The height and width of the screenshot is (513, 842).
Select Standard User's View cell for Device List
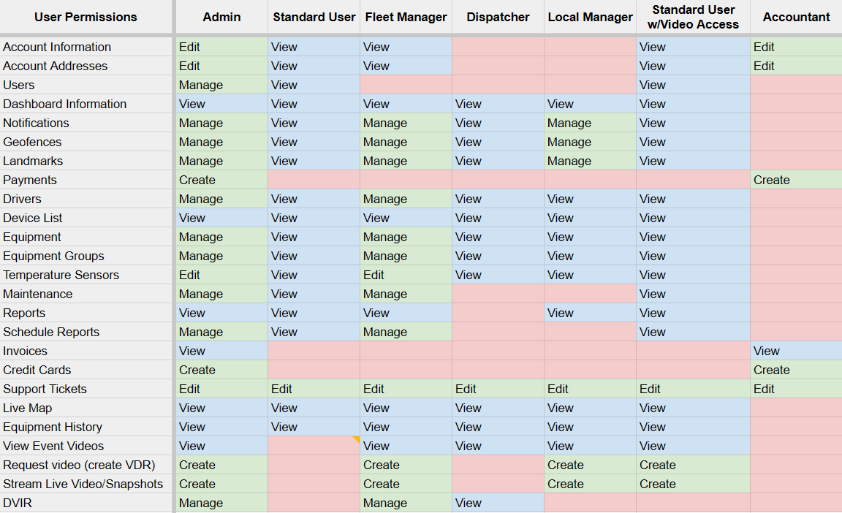click(314, 218)
